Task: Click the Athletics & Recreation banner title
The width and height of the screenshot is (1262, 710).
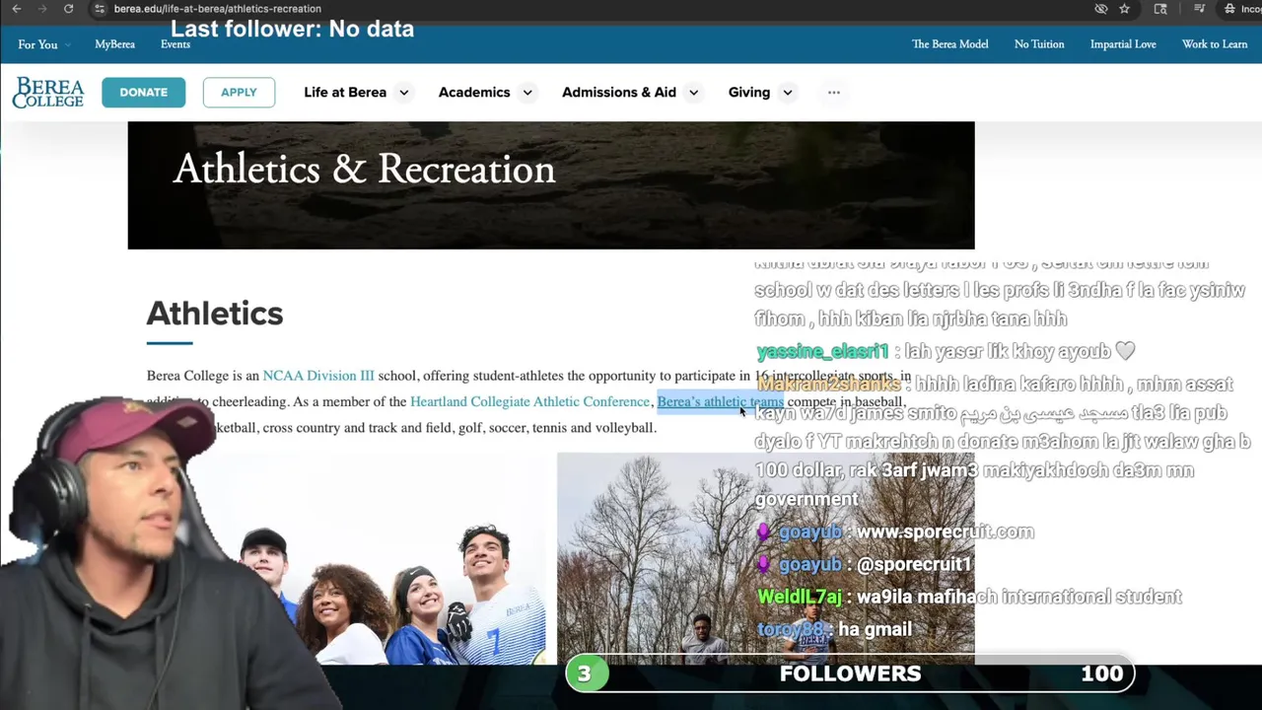Action: (x=364, y=170)
